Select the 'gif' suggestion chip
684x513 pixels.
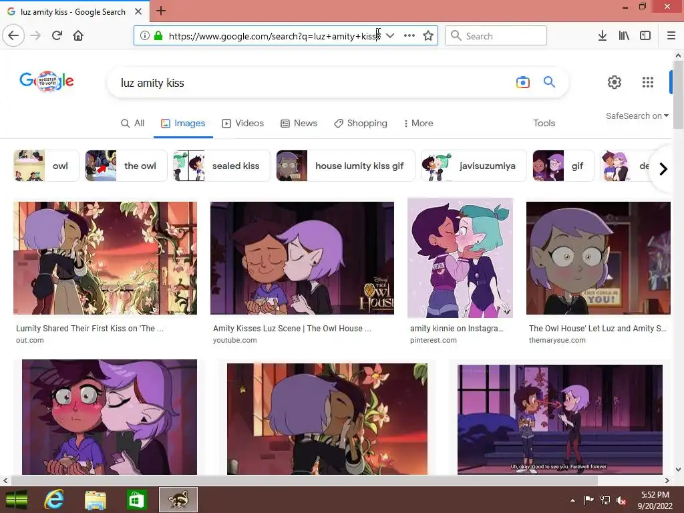tap(563, 166)
